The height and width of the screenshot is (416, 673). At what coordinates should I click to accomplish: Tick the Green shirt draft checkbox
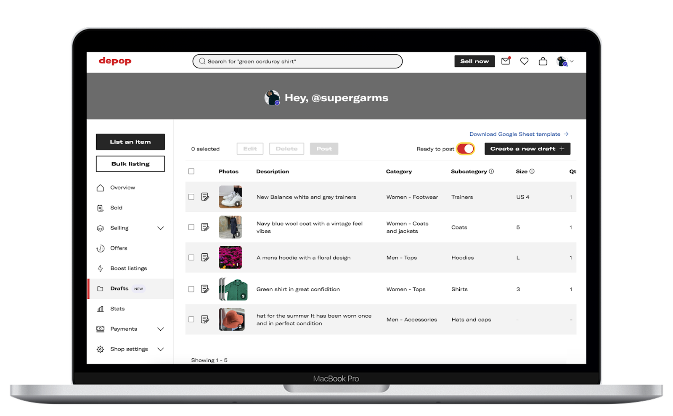click(191, 289)
